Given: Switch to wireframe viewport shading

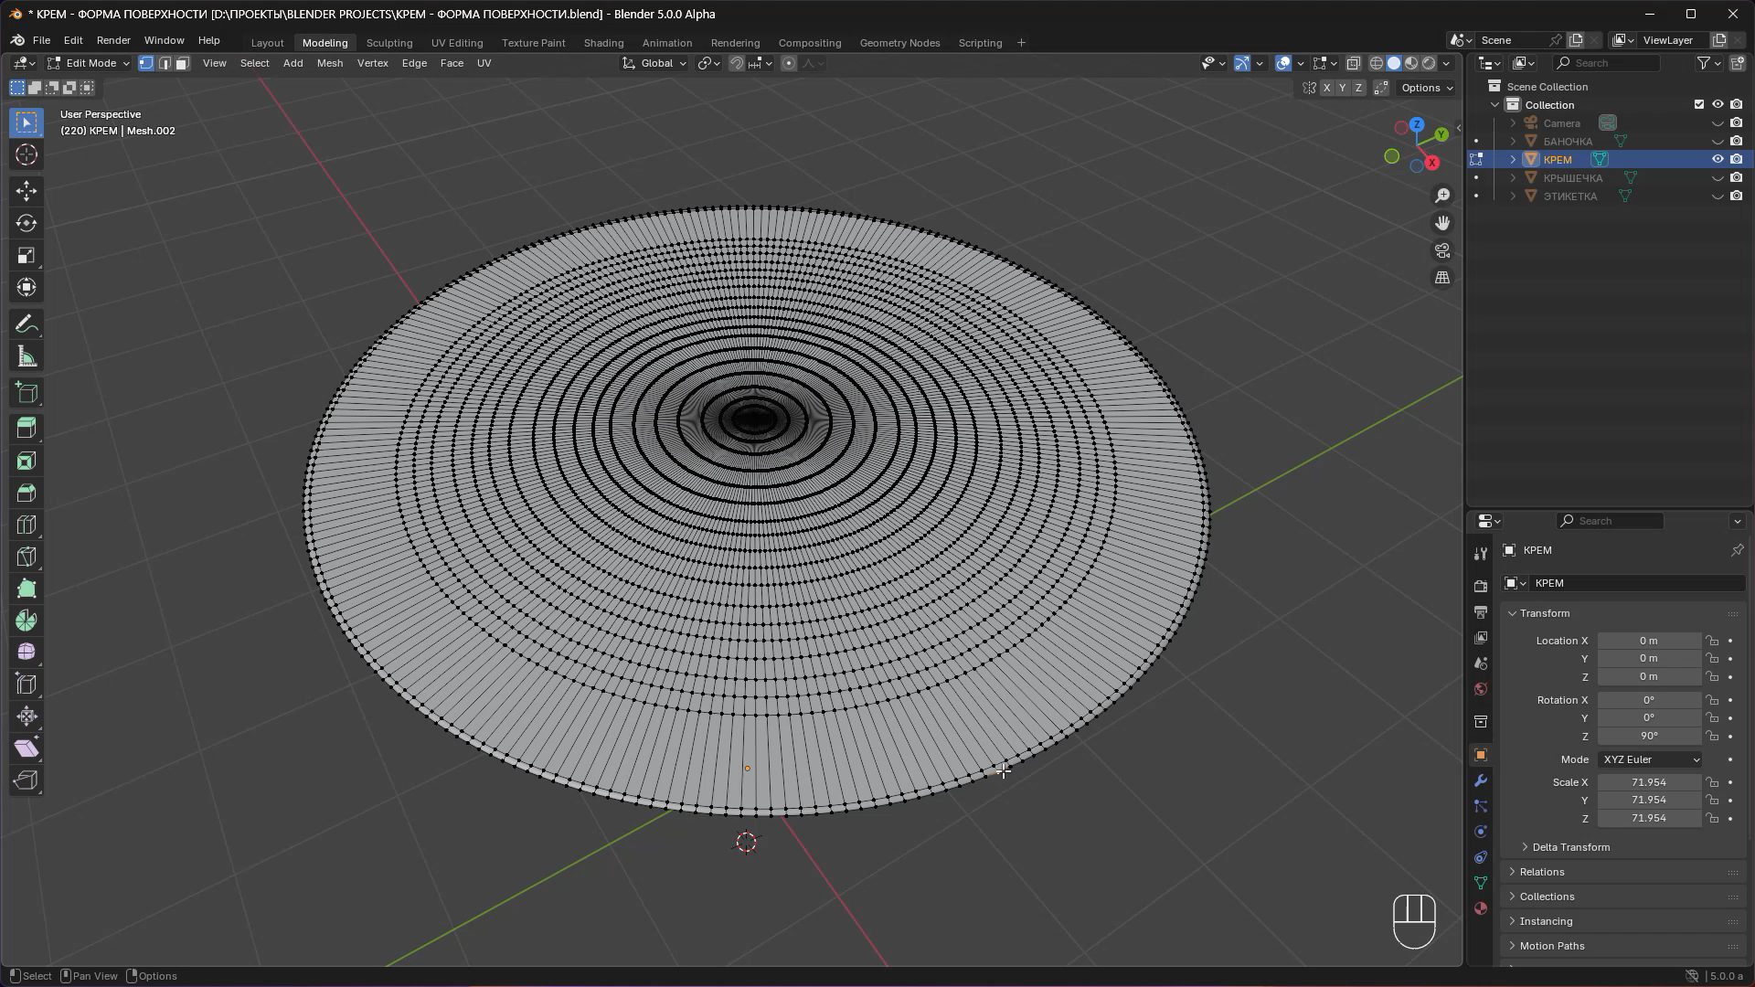Looking at the screenshot, I should tap(1377, 63).
